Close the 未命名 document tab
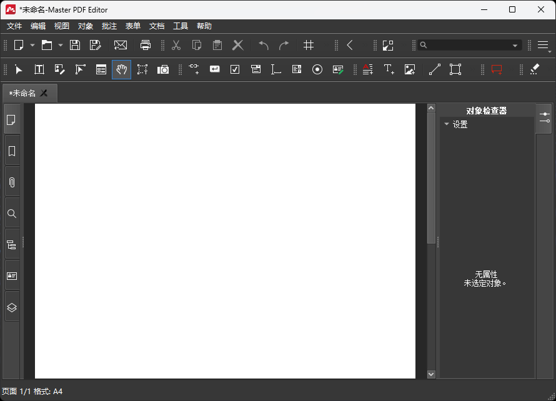 click(44, 92)
